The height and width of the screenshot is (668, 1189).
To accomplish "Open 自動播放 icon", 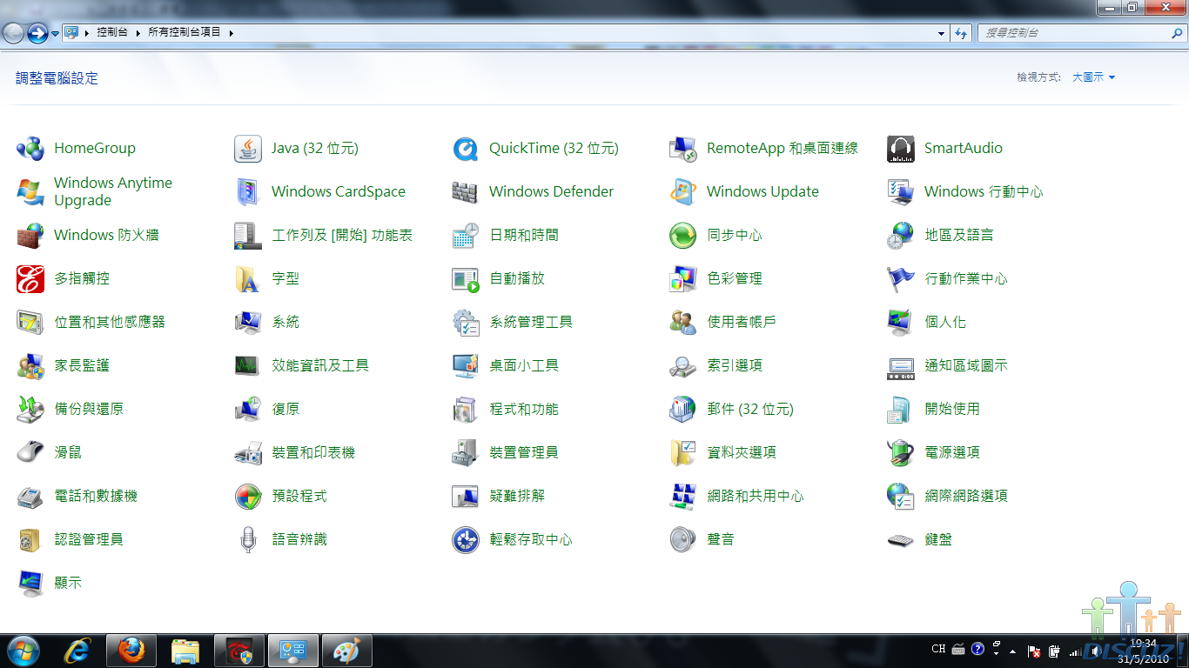I will [466, 279].
